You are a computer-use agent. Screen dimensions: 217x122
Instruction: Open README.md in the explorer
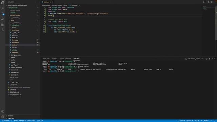14,92
